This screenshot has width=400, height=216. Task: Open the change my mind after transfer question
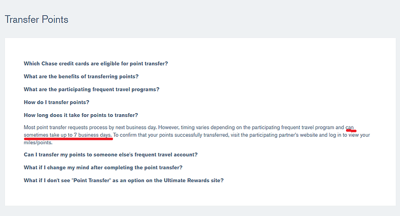[103, 168]
